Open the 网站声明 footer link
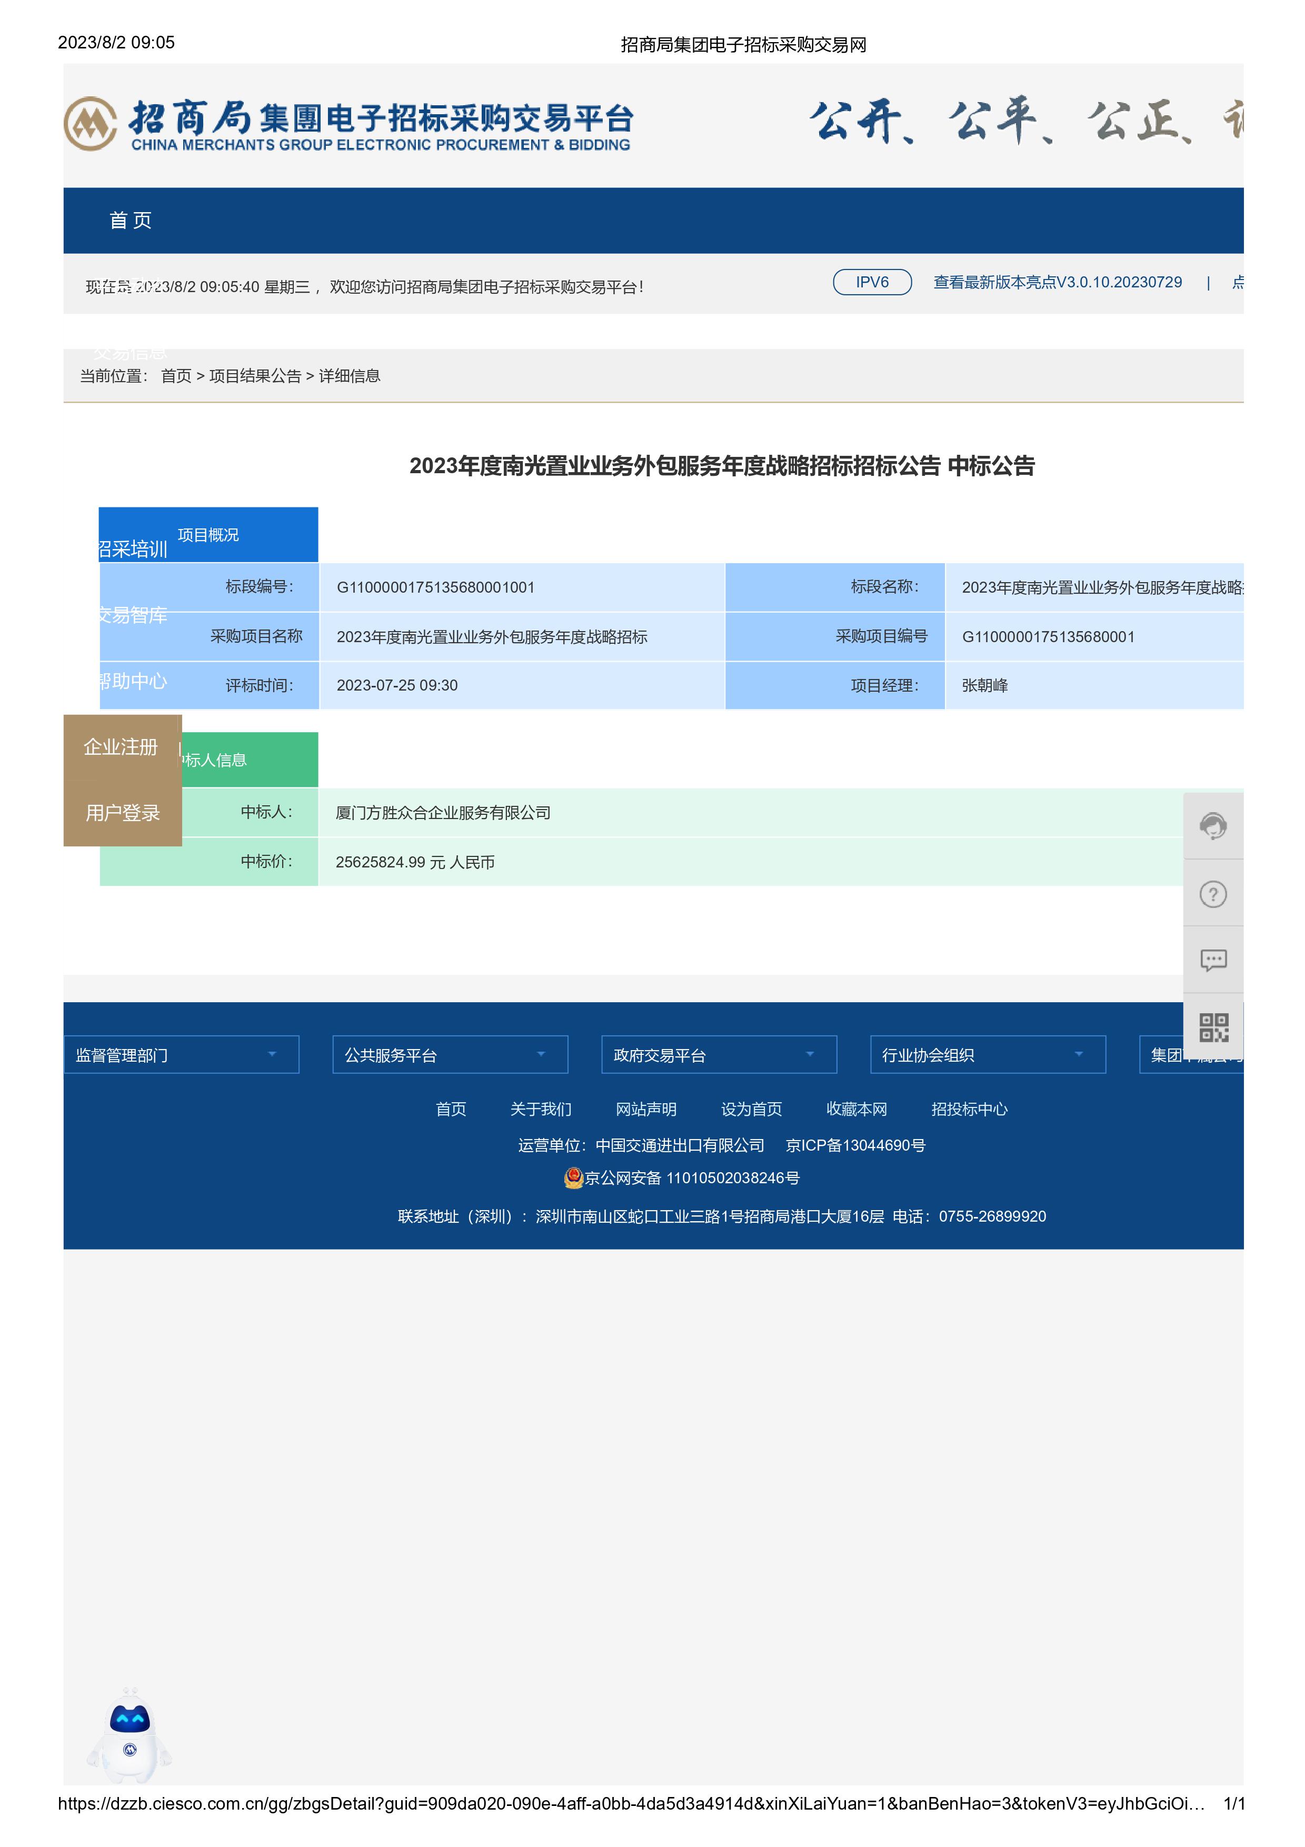This screenshot has width=1305, height=1847. tap(646, 1110)
